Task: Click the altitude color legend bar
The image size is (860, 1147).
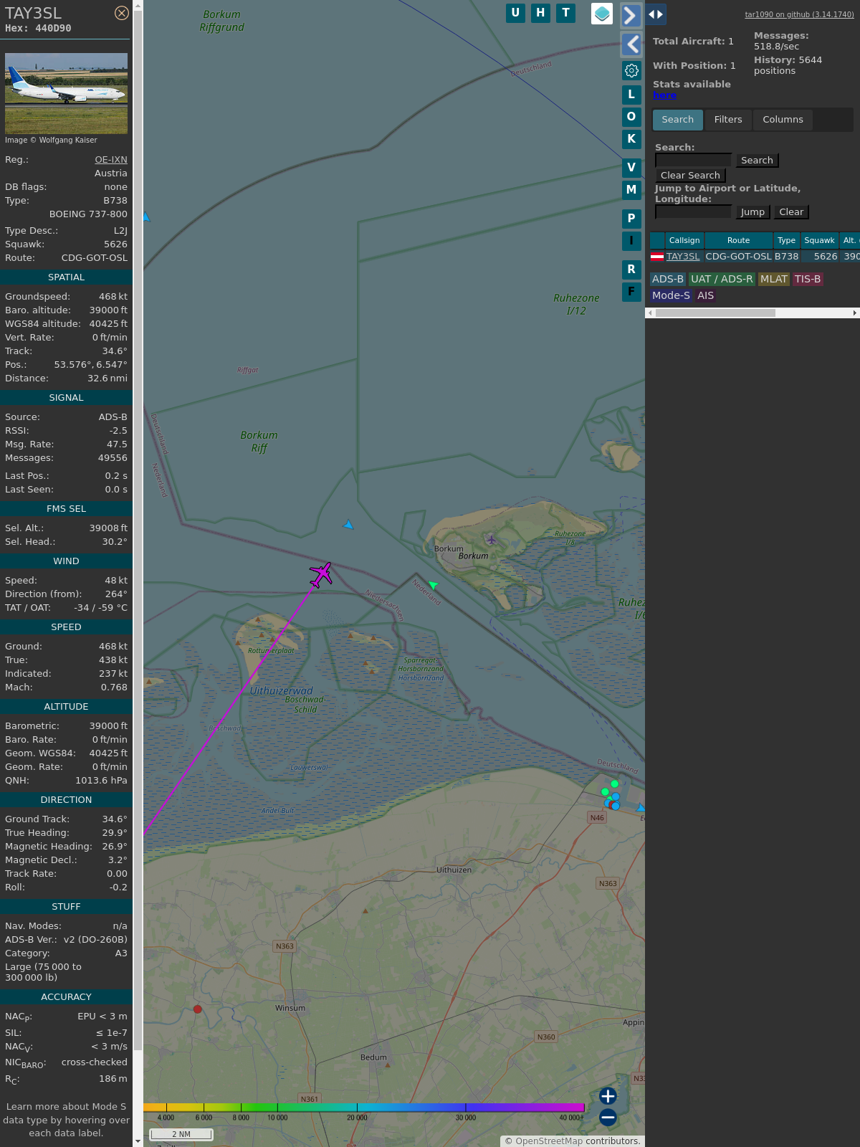Action: click(364, 1108)
